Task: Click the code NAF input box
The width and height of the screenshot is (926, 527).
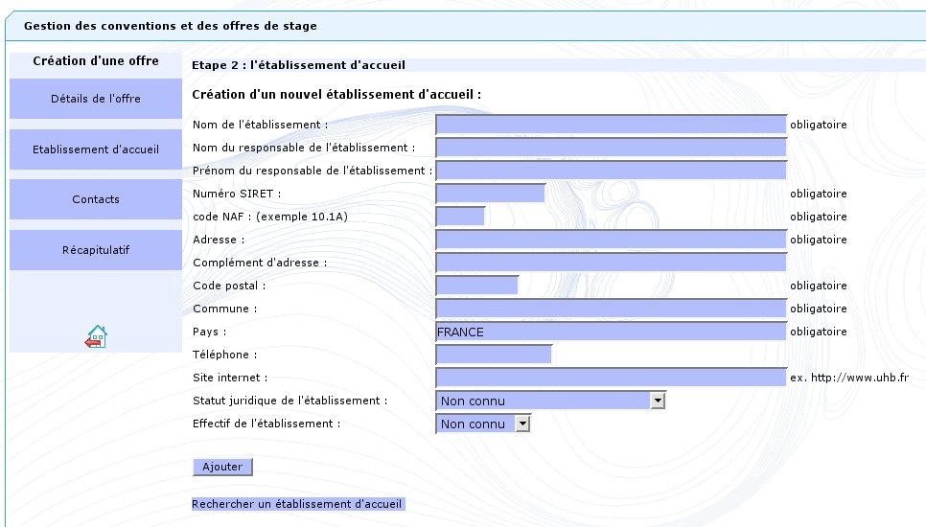Action: (460, 217)
